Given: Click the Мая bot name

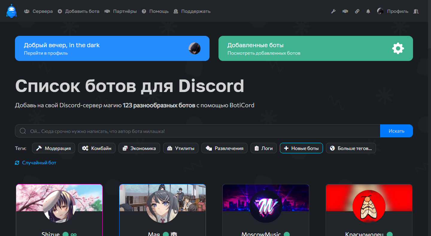Looking at the screenshot, I should 154,234.
